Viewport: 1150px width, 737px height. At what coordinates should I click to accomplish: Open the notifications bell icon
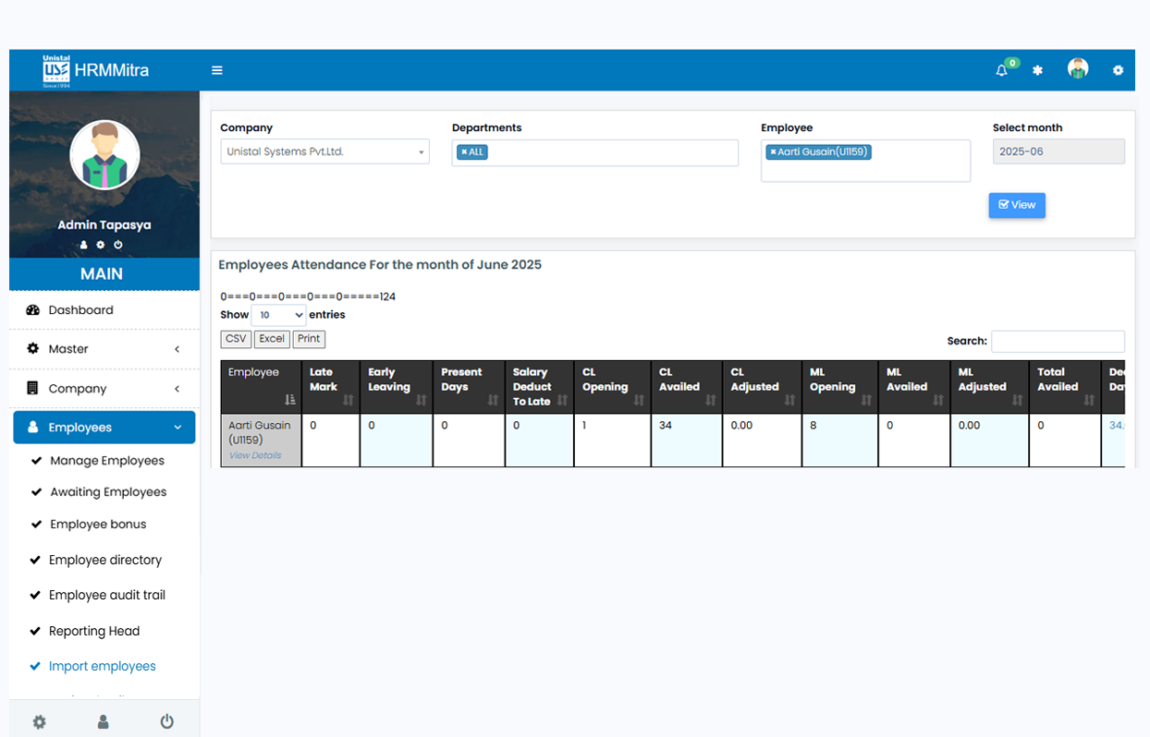(1001, 70)
